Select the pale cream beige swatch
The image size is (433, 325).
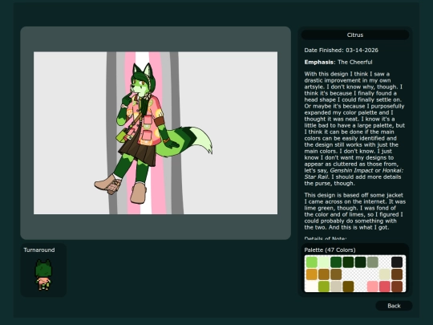tap(385, 274)
